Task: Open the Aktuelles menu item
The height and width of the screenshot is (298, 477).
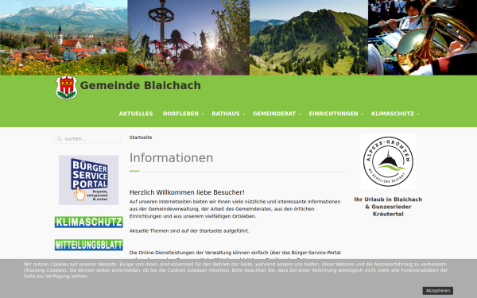Action: [136, 114]
